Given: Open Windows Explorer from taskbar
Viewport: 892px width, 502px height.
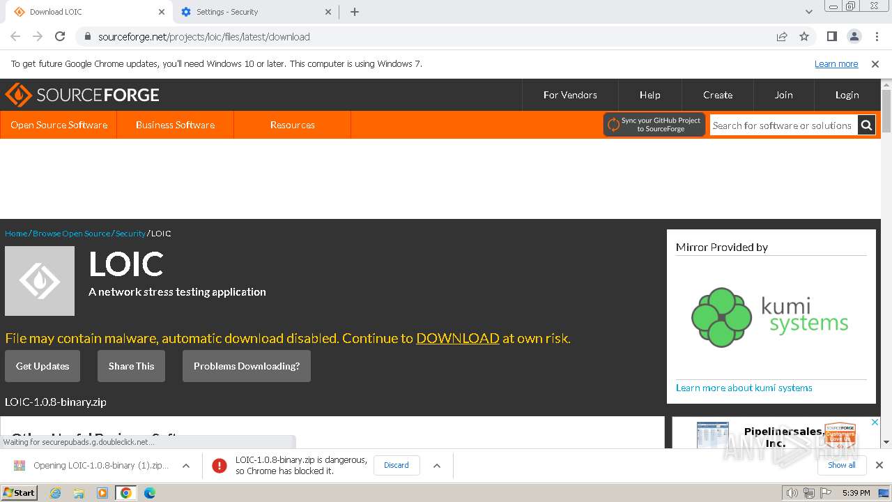Looking at the screenshot, I should click(79, 493).
